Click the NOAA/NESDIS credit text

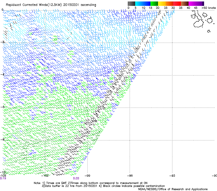(x=173, y=189)
